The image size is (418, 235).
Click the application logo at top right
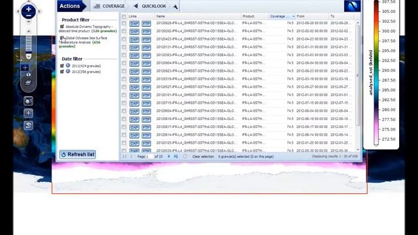click(x=352, y=6)
